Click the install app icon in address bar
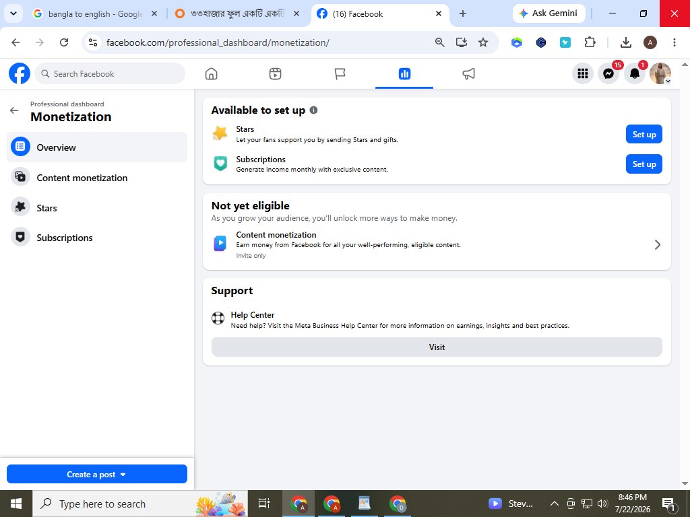This screenshot has width=690, height=517. coord(461,42)
